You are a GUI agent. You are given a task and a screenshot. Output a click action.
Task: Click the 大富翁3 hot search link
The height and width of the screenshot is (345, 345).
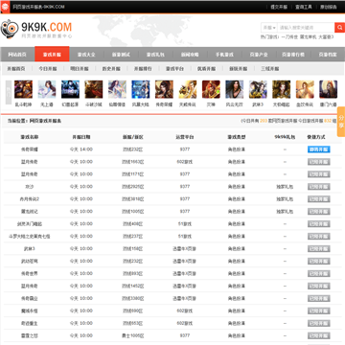(x=326, y=37)
